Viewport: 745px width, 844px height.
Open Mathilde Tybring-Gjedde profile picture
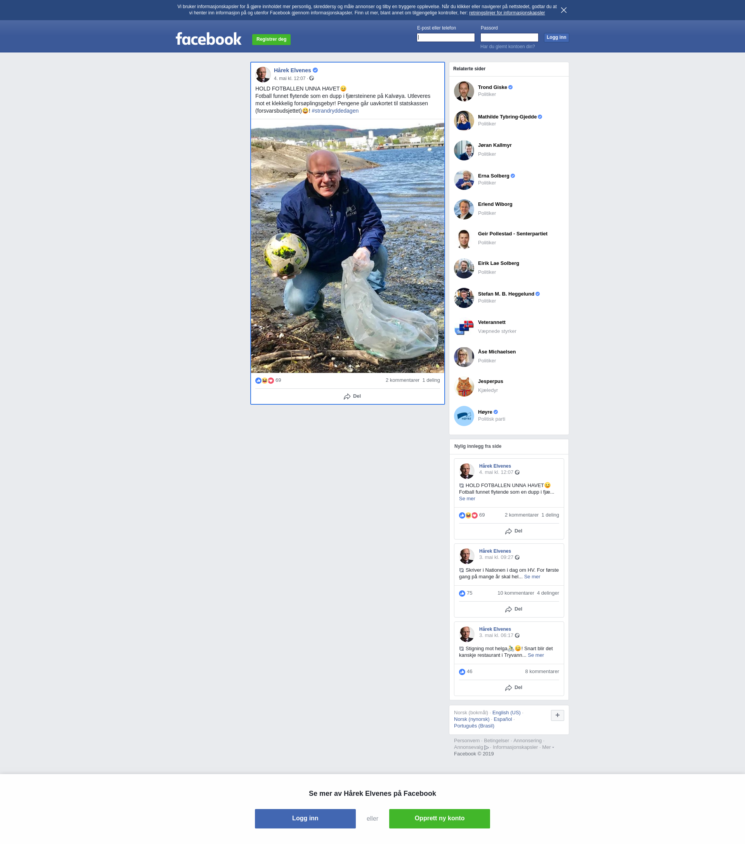(464, 120)
